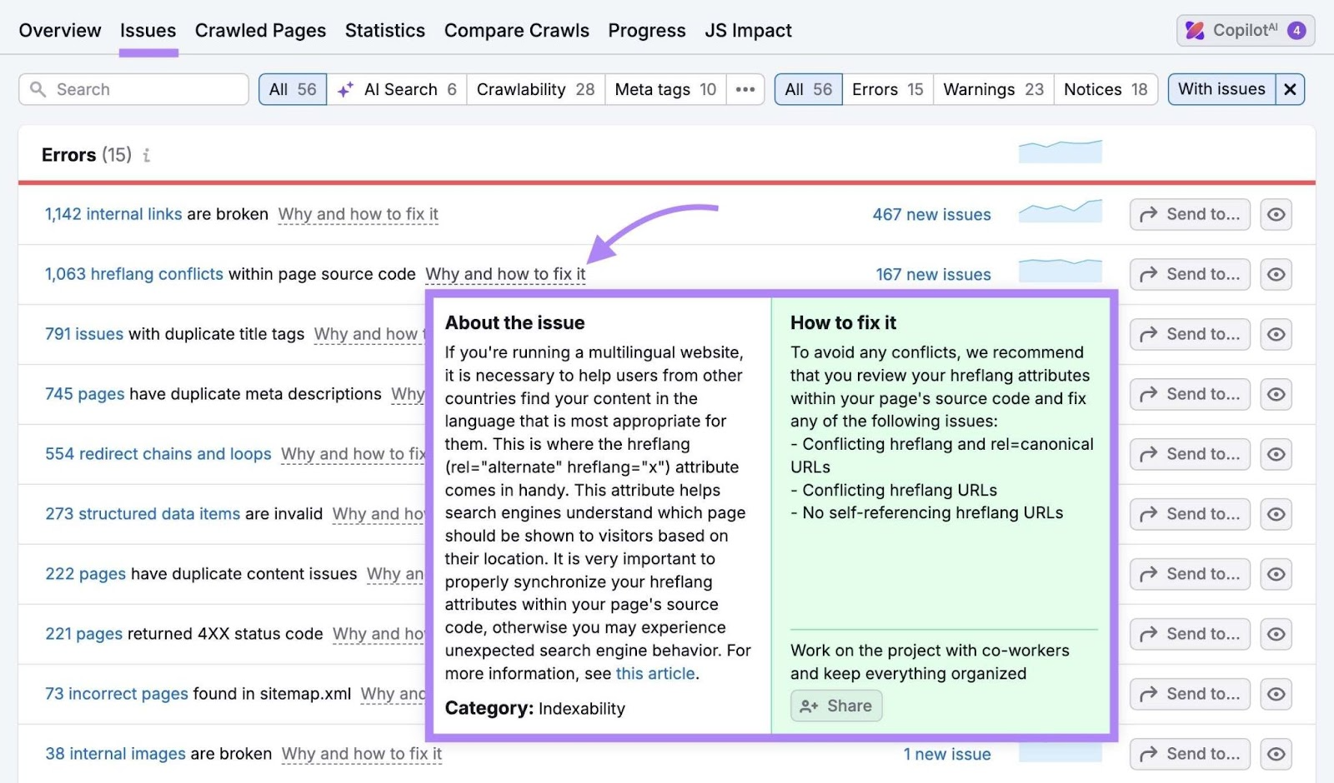Select the AI Search sparkle filter
Viewport: 1334px width, 783px height.
point(345,89)
